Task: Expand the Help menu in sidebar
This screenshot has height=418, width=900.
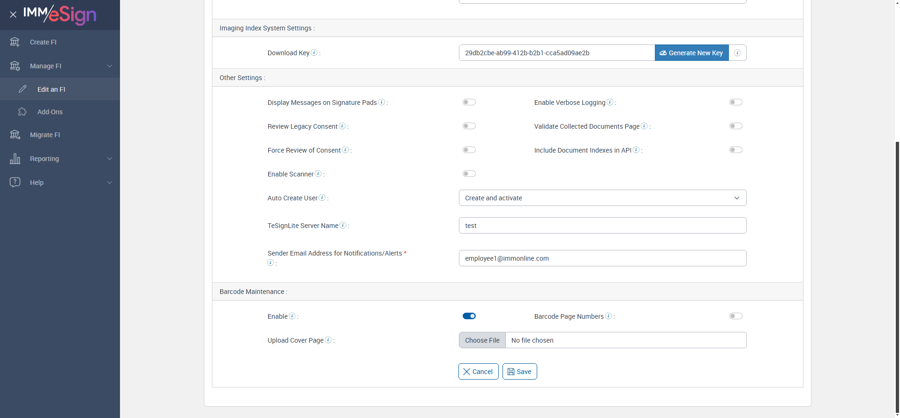Action: [x=60, y=183]
